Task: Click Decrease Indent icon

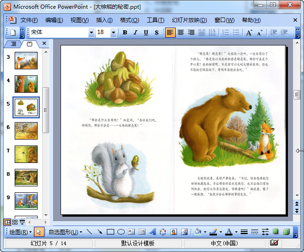Action: click(273, 33)
